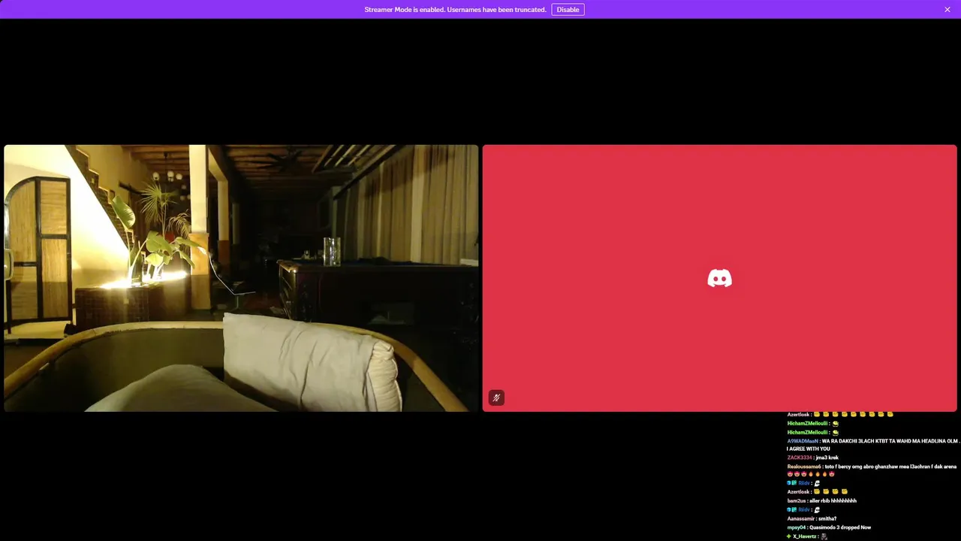
Task: Click username X_Haverrtz in chat overlay
Action: [806, 536]
